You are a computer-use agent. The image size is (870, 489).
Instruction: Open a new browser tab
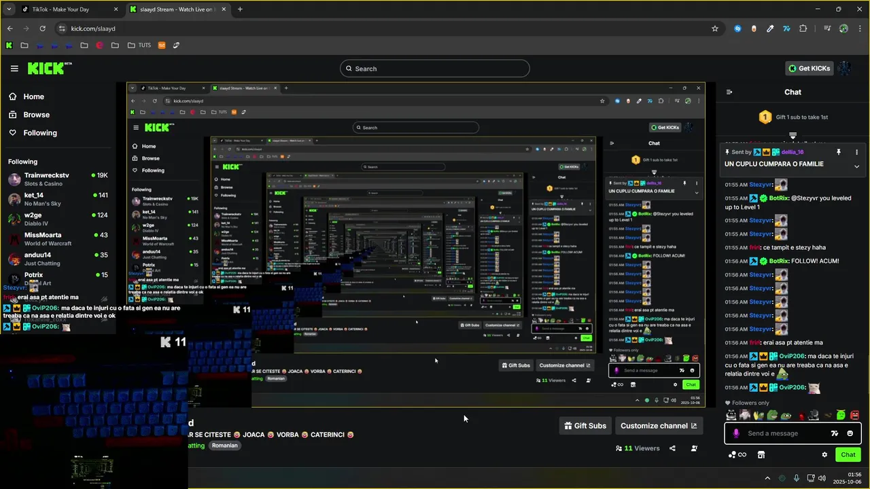(240, 10)
